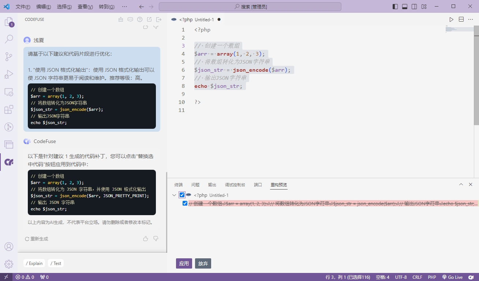Screen dimensions: 479x281
Task: Click the Go Live status bar button
Action: tap(452, 277)
